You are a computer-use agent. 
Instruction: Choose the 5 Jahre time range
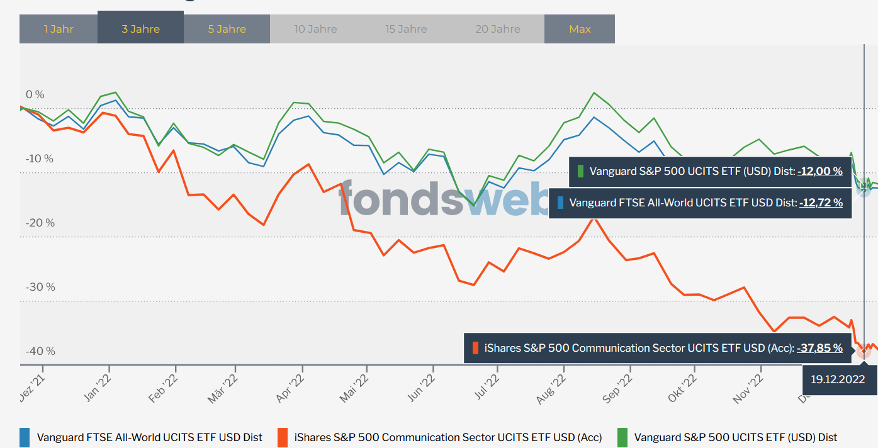click(x=227, y=29)
